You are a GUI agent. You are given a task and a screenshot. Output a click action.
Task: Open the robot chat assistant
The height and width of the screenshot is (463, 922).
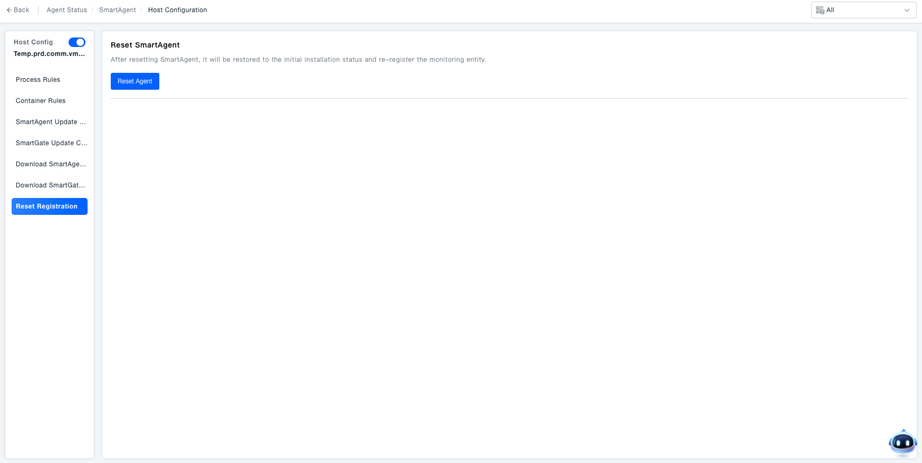902,442
